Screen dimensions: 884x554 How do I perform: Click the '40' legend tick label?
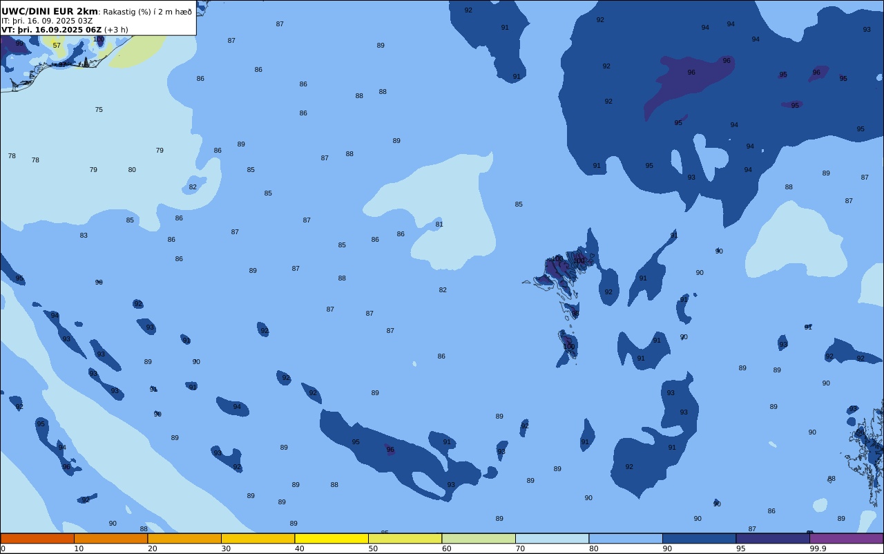click(x=300, y=549)
